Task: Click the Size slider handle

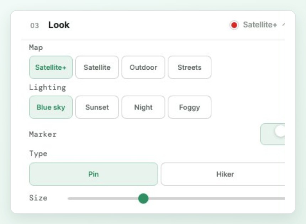Action: [x=143, y=198]
